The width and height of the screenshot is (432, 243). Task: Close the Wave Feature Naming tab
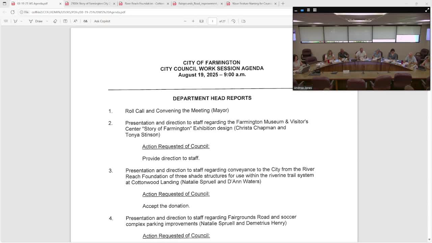[x=275, y=3]
